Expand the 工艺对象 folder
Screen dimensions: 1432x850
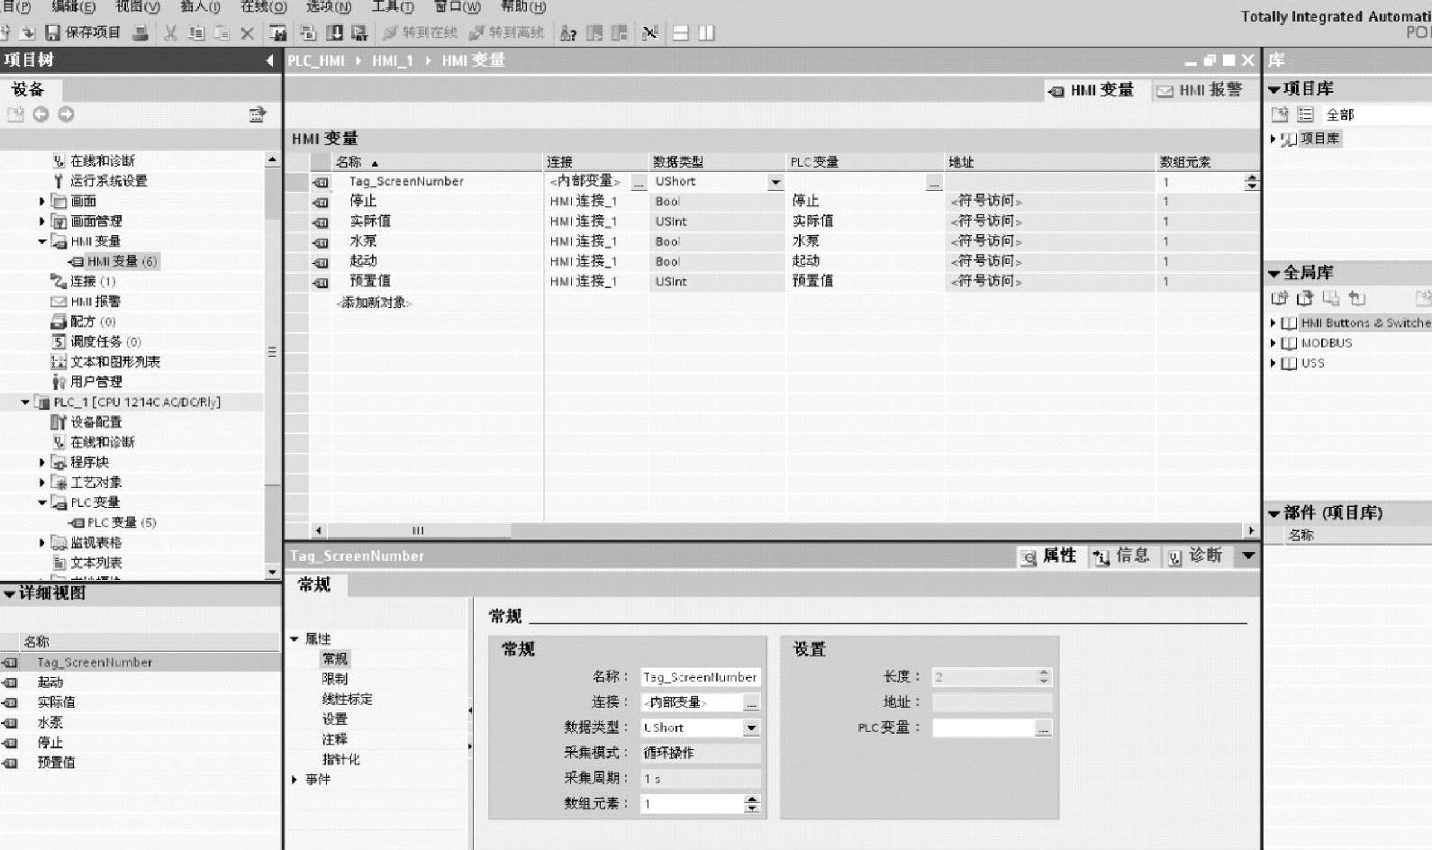(41, 483)
